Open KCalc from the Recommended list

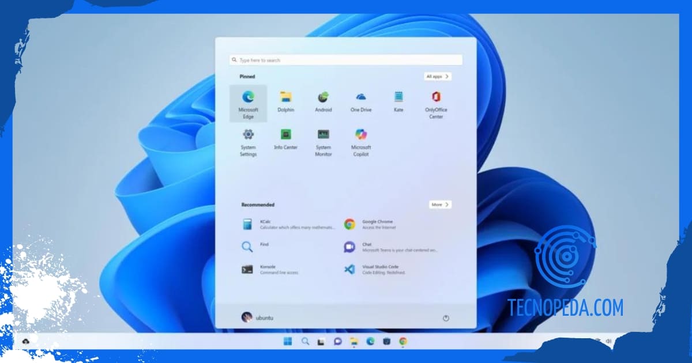(288, 224)
